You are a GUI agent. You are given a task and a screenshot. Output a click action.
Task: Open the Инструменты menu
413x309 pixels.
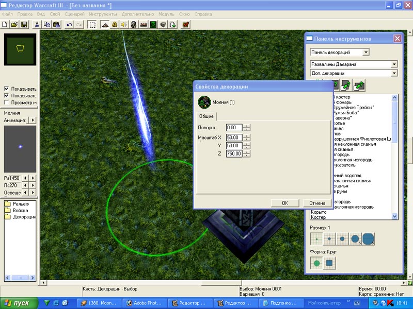pos(103,14)
